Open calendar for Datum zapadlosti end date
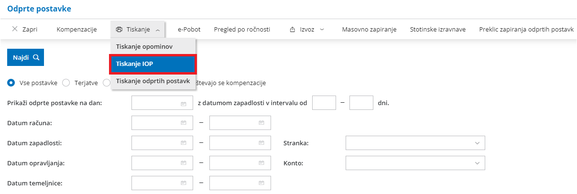The height and width of the screenshot is (194, 577). (261, 143)
